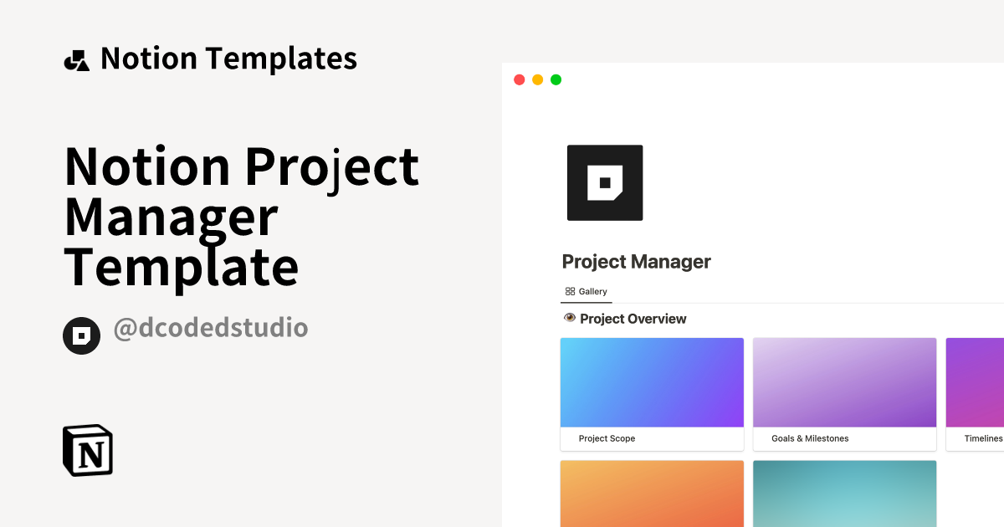Open the Project Overview section heading
This screenshot has height=527, width=1004.
[x=633, y=318]
